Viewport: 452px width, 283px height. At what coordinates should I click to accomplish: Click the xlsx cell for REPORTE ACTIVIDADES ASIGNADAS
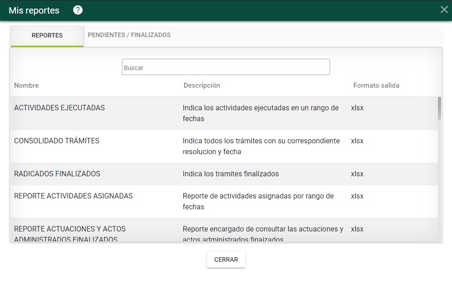tap(357, 196)
